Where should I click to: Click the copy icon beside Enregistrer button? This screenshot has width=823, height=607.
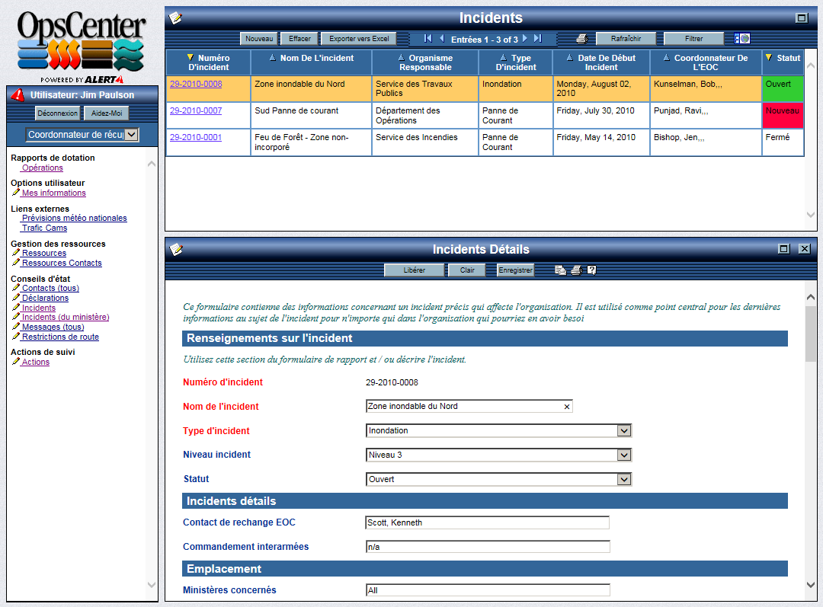click(x=560, y=270)
